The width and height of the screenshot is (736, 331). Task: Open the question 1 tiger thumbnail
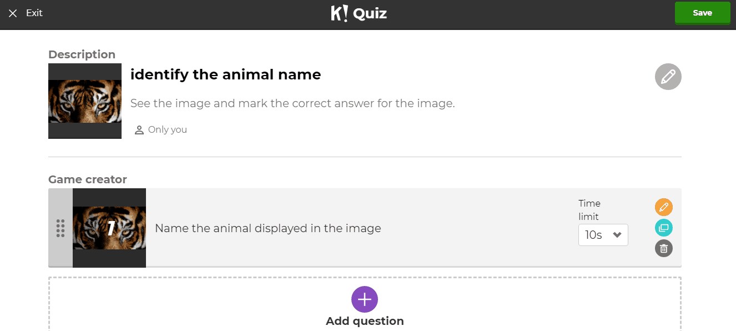109,228
